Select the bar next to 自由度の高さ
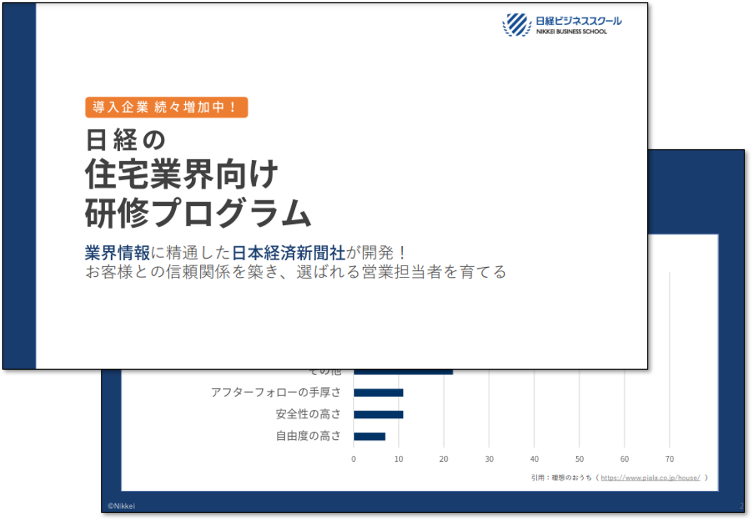Image resolution: width=752 pixels, height=520 pixels. (x=369, y=437)
